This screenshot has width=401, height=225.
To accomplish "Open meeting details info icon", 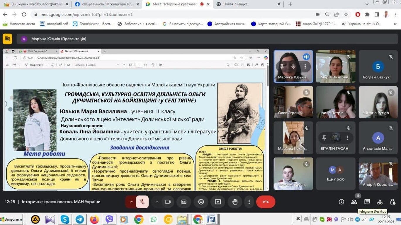I will 341,202.
